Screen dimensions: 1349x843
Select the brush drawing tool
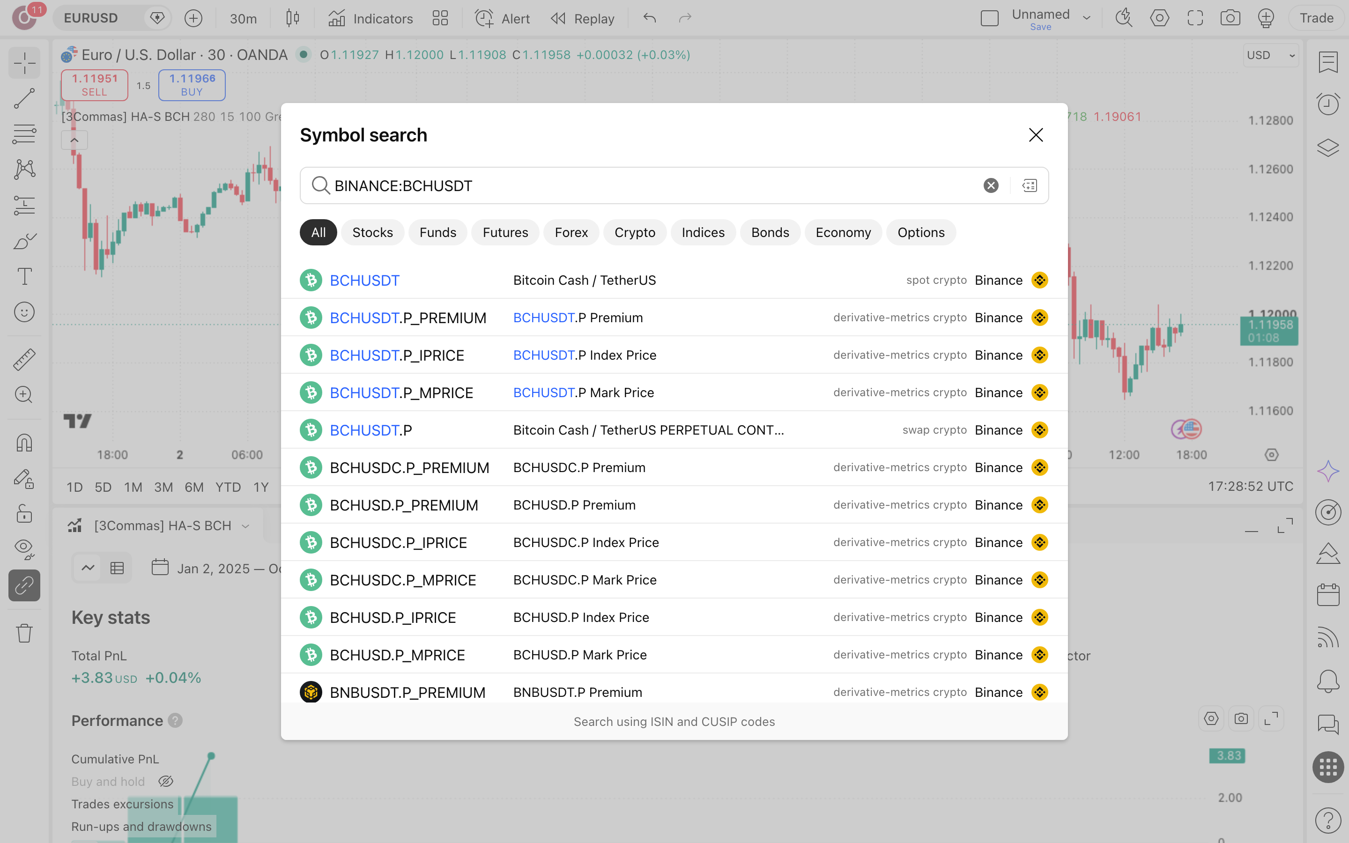[24, 241]
